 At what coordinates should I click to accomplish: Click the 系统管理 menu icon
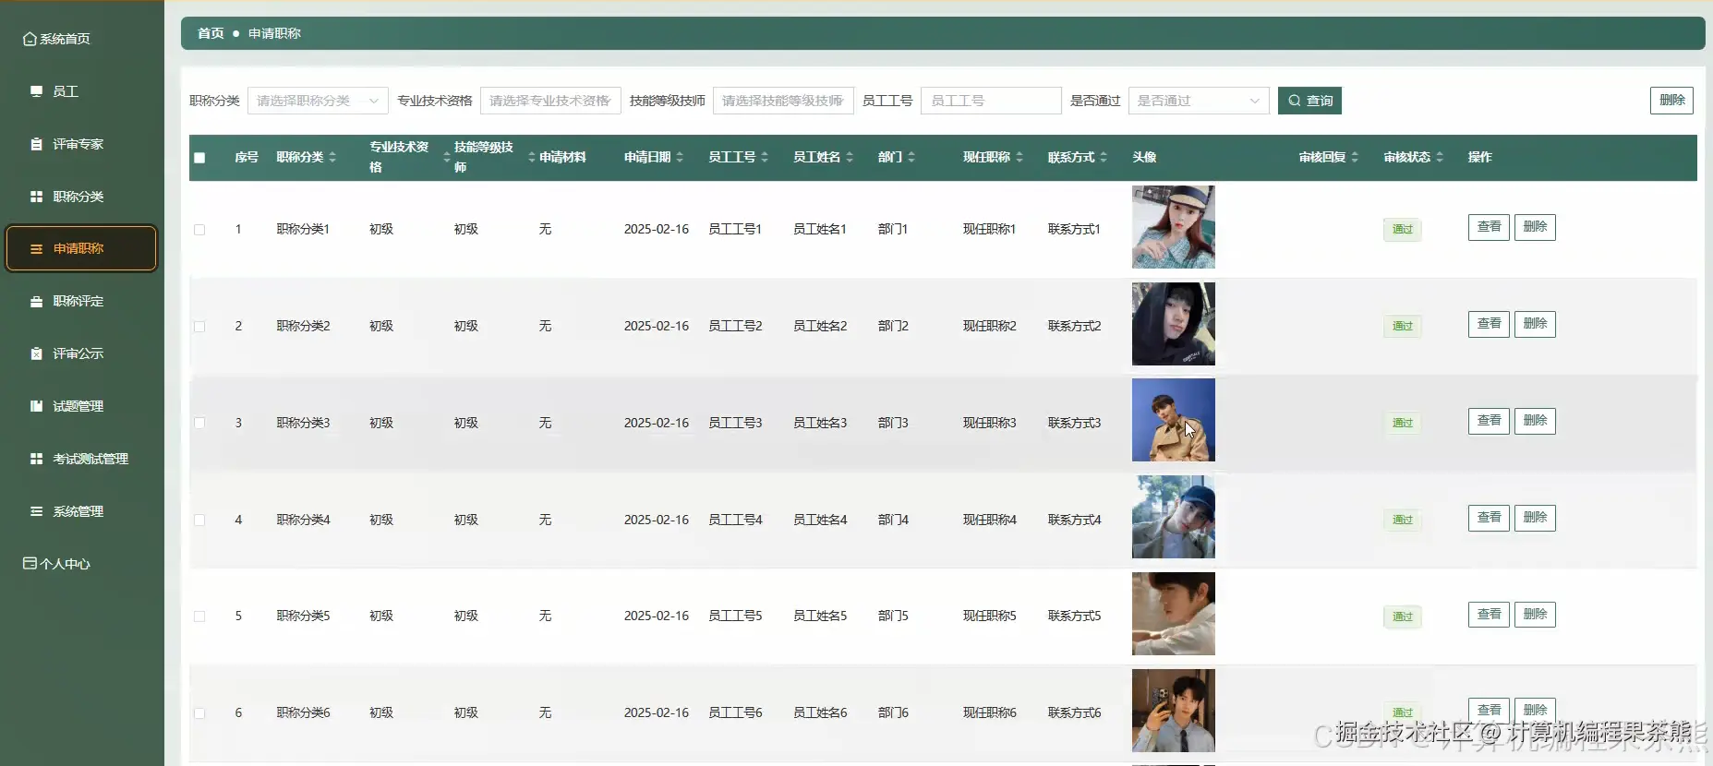36,511
